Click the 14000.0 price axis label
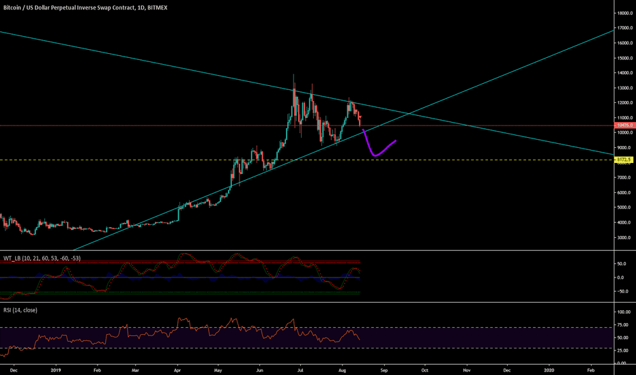The image size is (636, 375). click(x=624, y=73)
